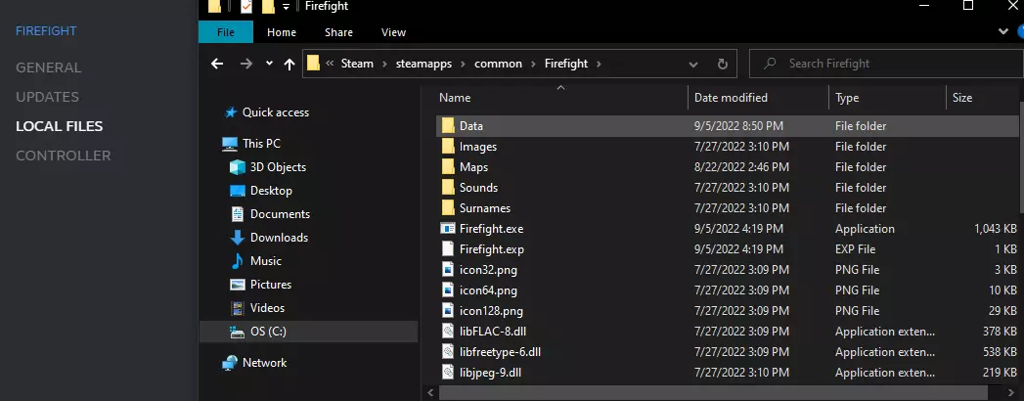Screen dimensions: 1024x401
Task: Open the File menu tab
Action: (x=226, y=32)
